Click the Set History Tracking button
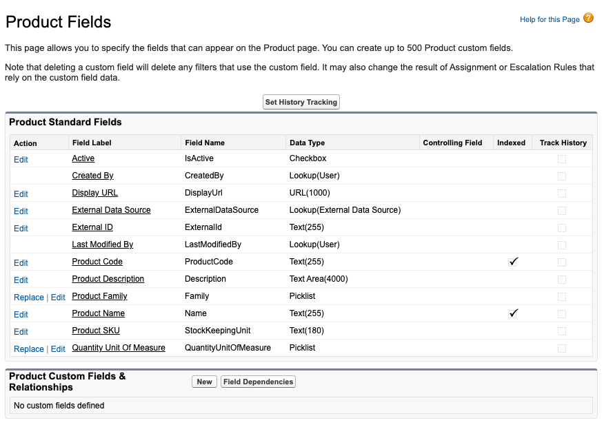Screen dimensions: 604x427 click(x=301, y=101)
